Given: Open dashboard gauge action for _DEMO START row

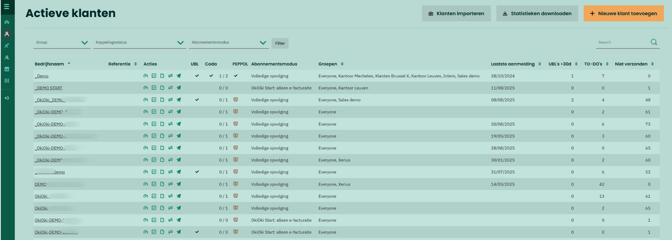Looking at the screenshot, I should (146, 88).
